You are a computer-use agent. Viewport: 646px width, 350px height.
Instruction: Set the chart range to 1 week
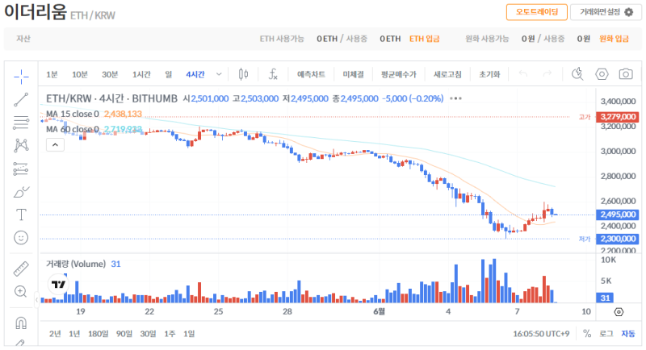coord(170,334)
